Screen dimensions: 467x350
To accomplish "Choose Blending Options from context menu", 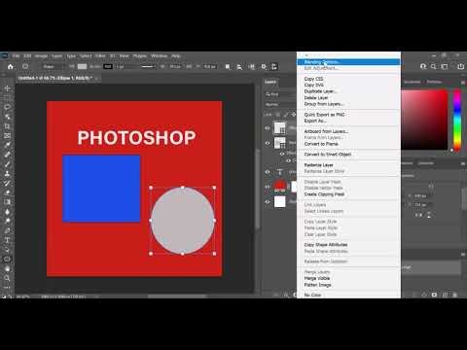I will coord(348,62).
